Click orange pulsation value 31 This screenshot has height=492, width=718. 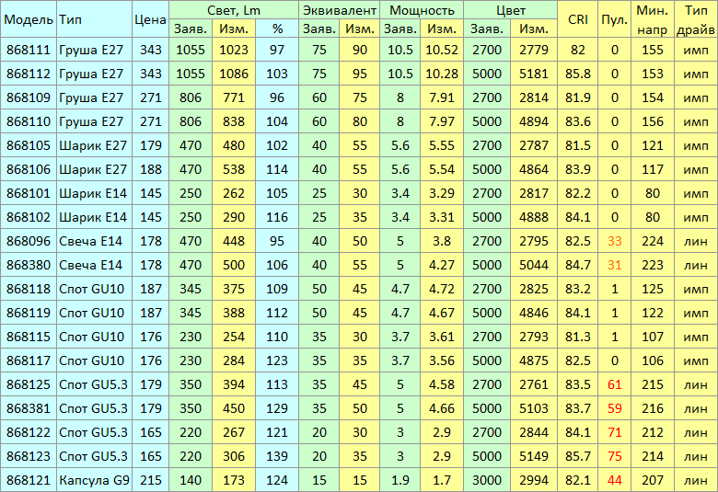click(615, 265)
